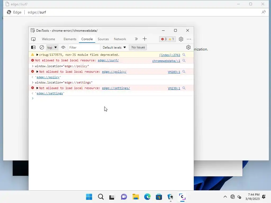The height and width of the screenshot is (203, 271).
Task: Open DevTools settings gear in tab bar
Action: coord(181,39)
